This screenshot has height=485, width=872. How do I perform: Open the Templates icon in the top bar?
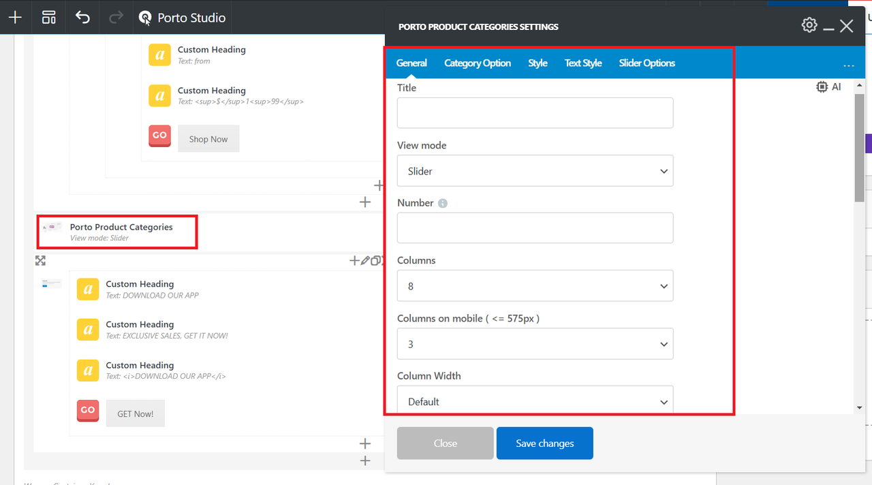click(49, 17)
